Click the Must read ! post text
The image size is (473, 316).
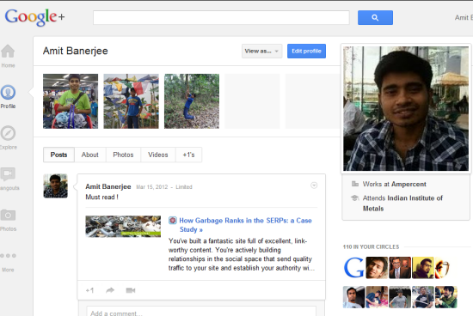coord(101,197)
